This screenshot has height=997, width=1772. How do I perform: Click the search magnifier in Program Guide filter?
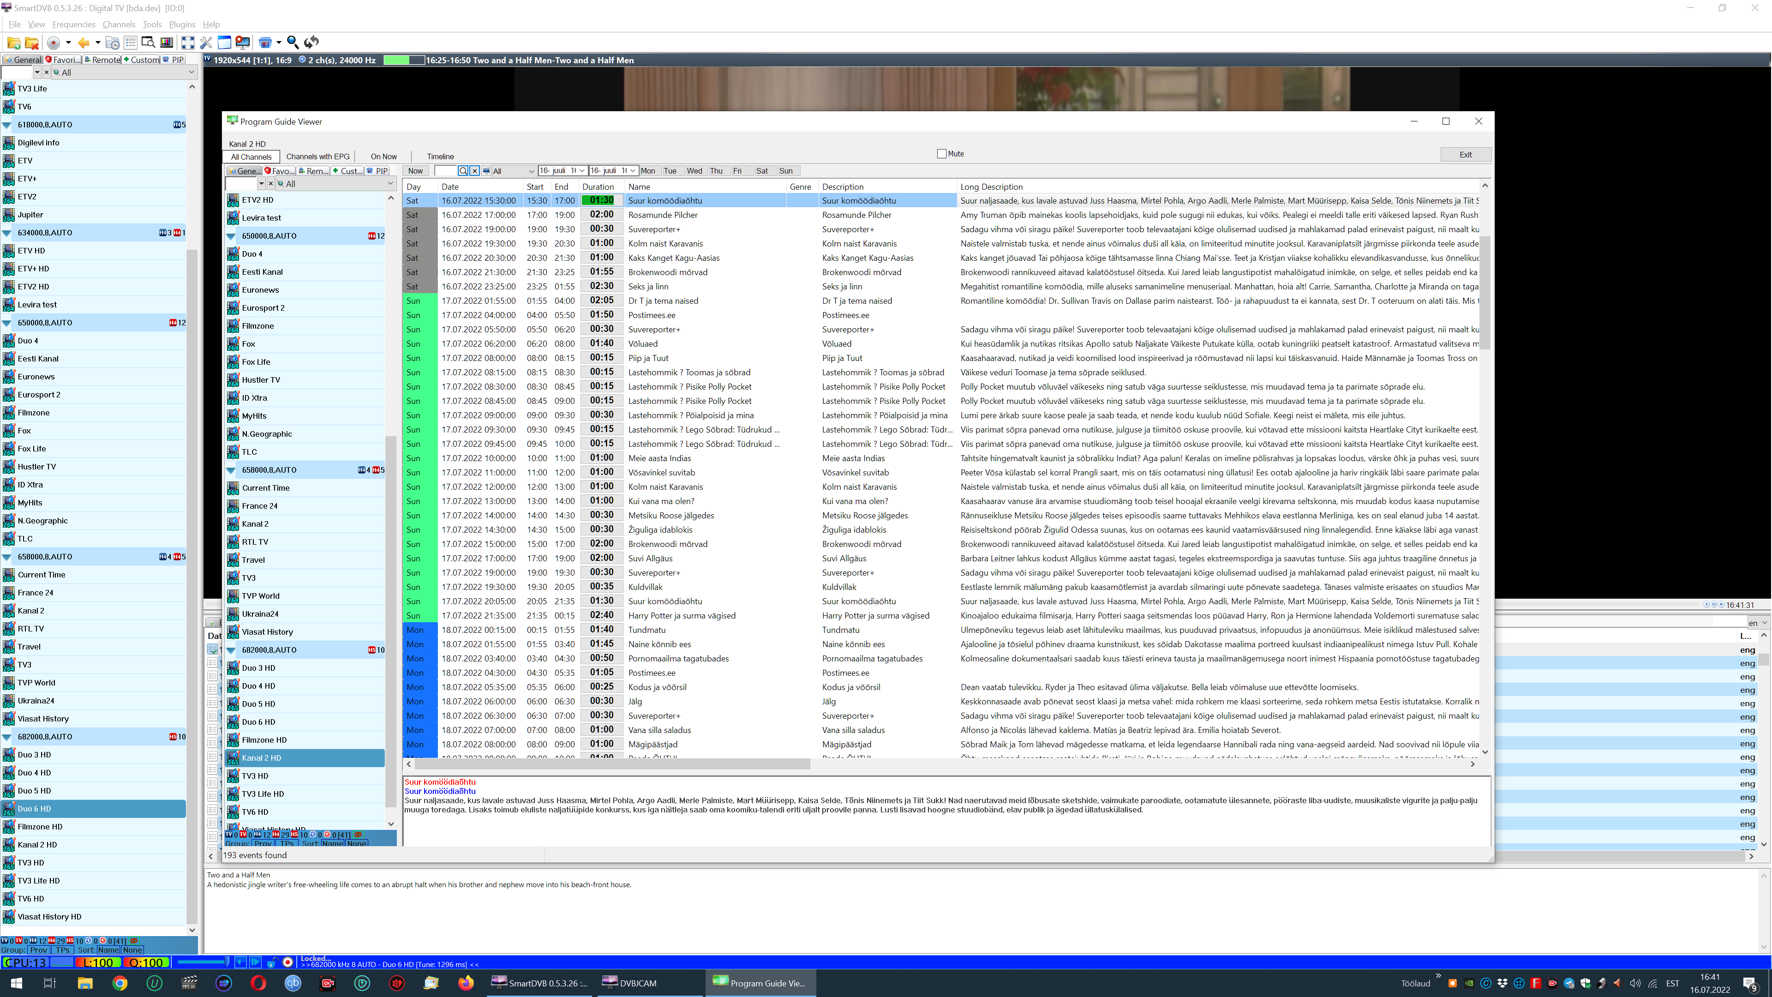click(x=463, y=171)
